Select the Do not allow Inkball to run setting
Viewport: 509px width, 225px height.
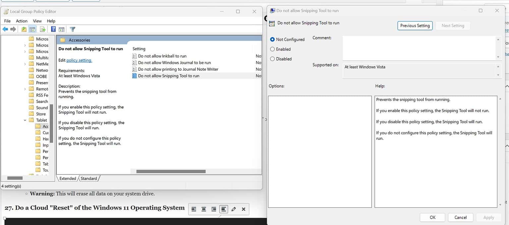pyautogui.click(x=162, y=56)
